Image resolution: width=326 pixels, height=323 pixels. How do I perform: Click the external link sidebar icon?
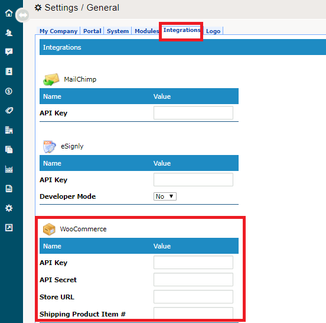tap(9, 227)
